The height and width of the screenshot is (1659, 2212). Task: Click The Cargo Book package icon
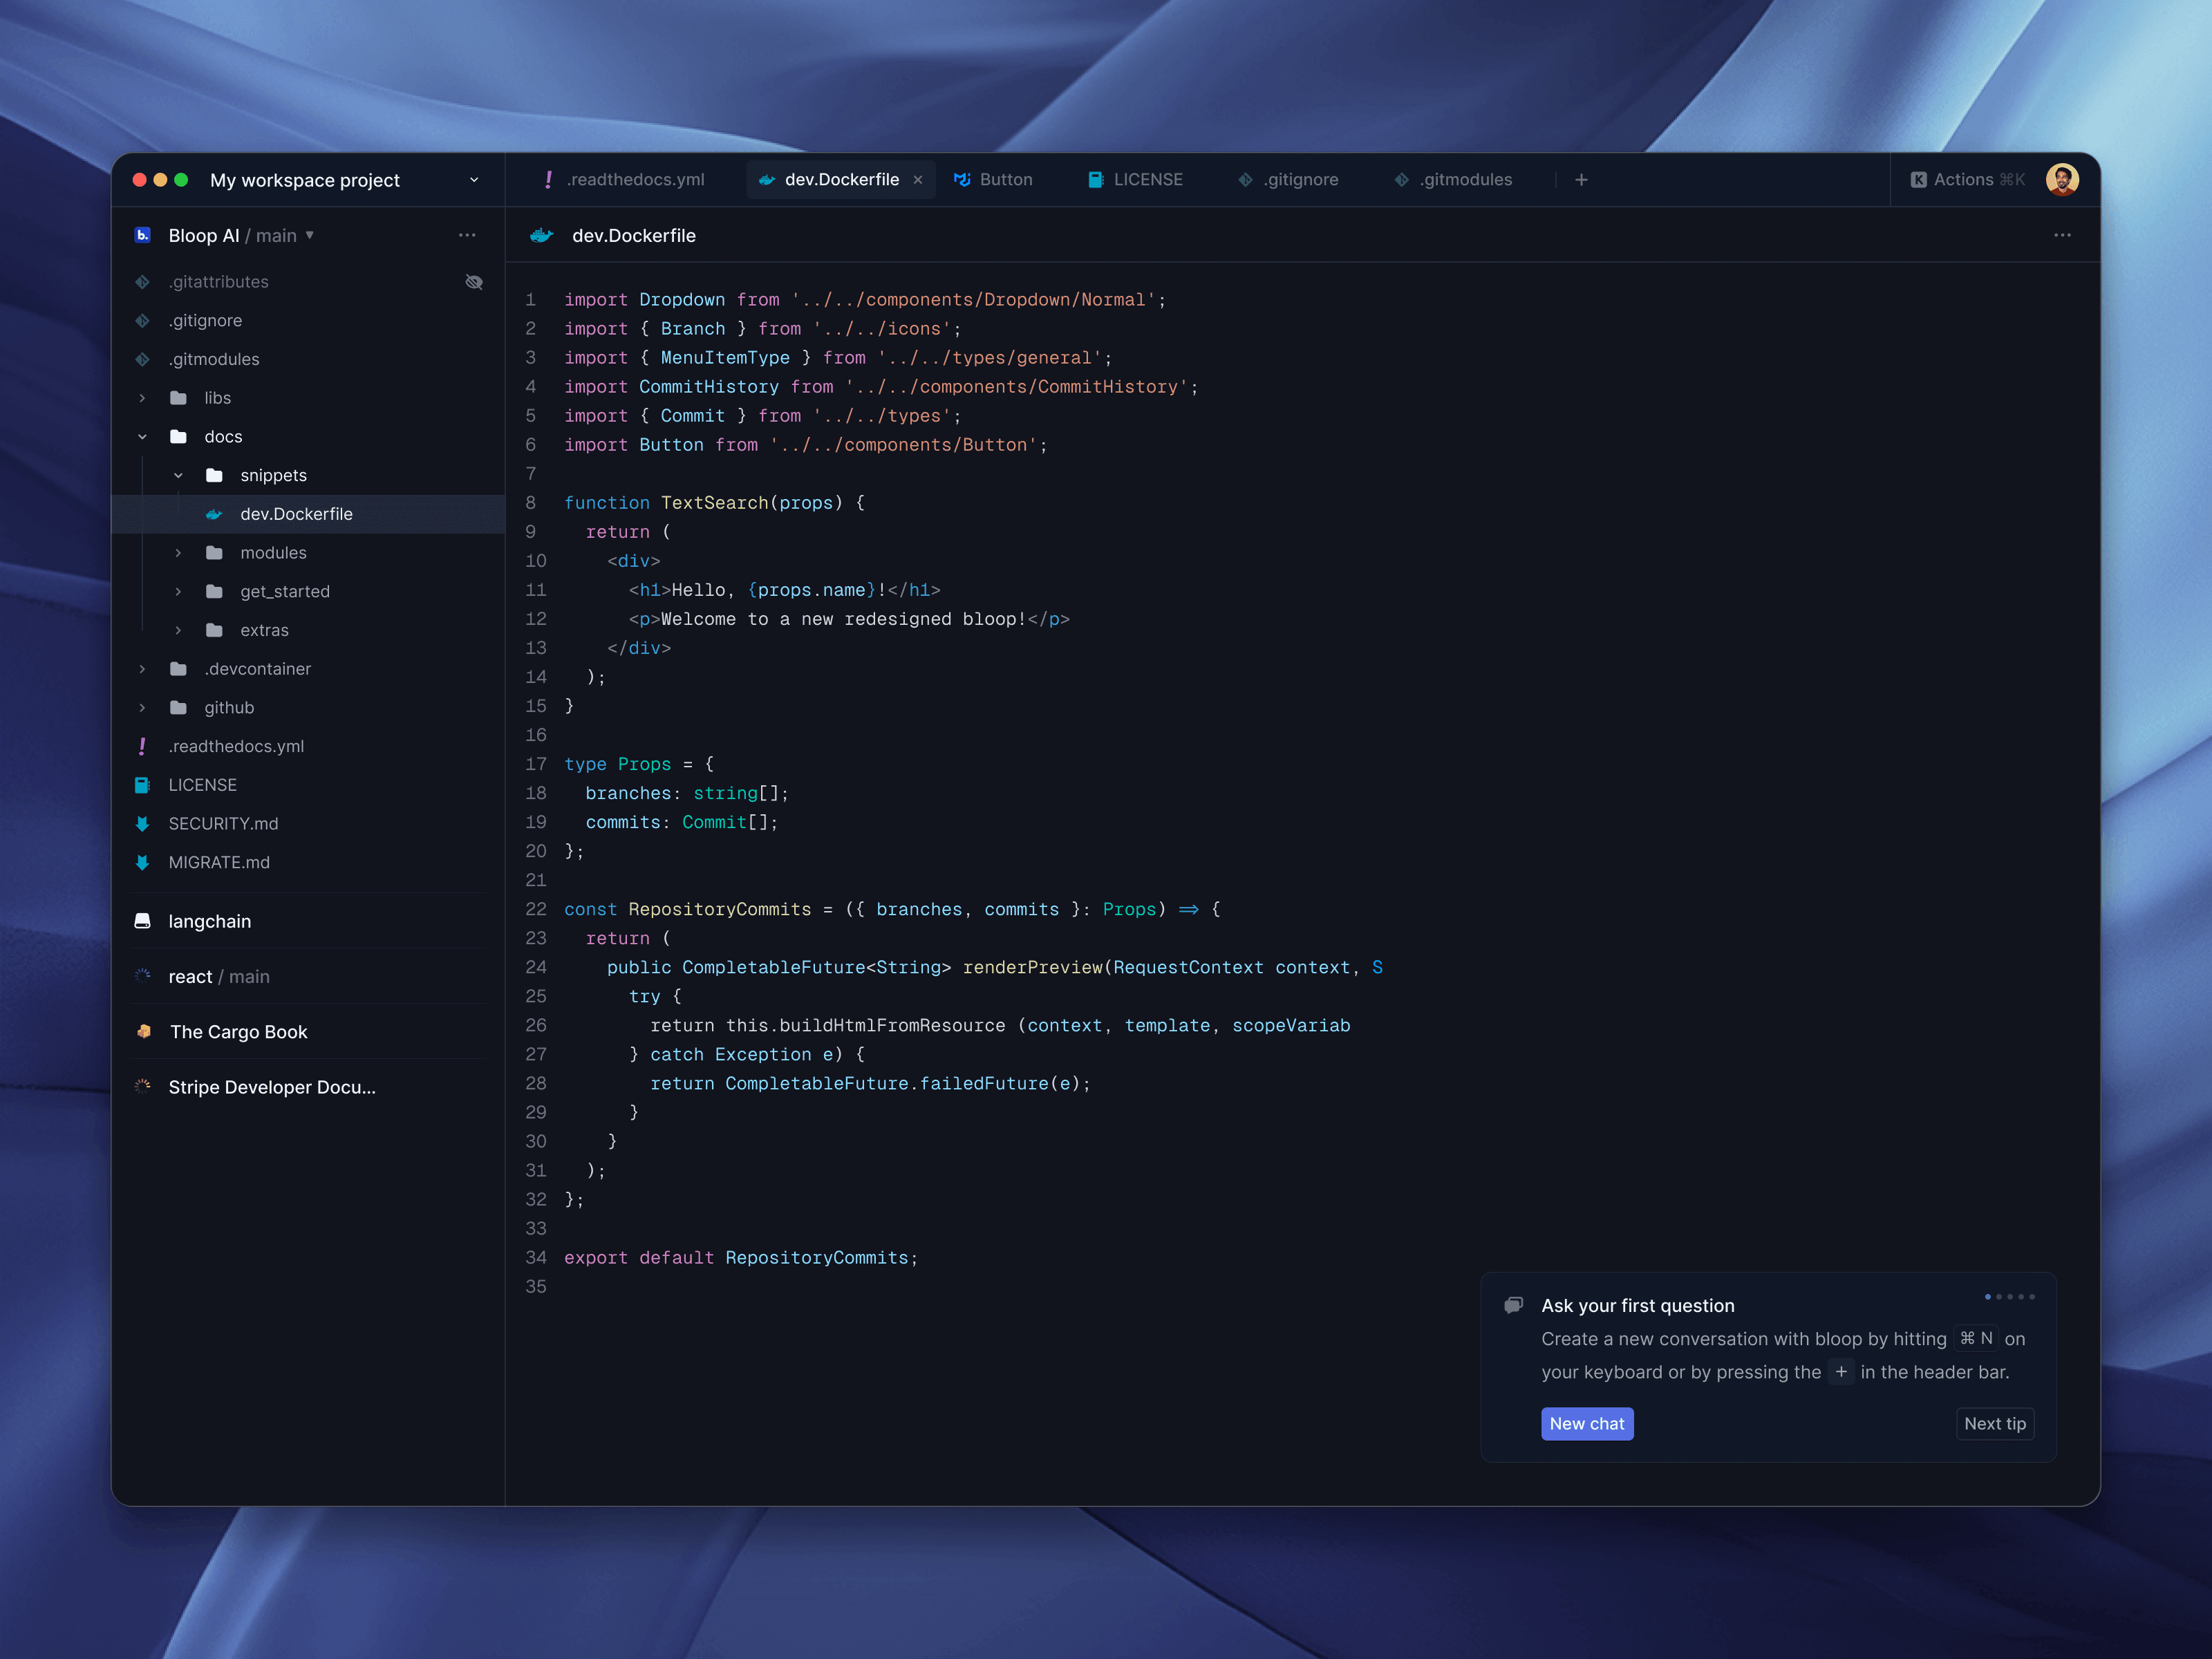[x=143, y=1031]
